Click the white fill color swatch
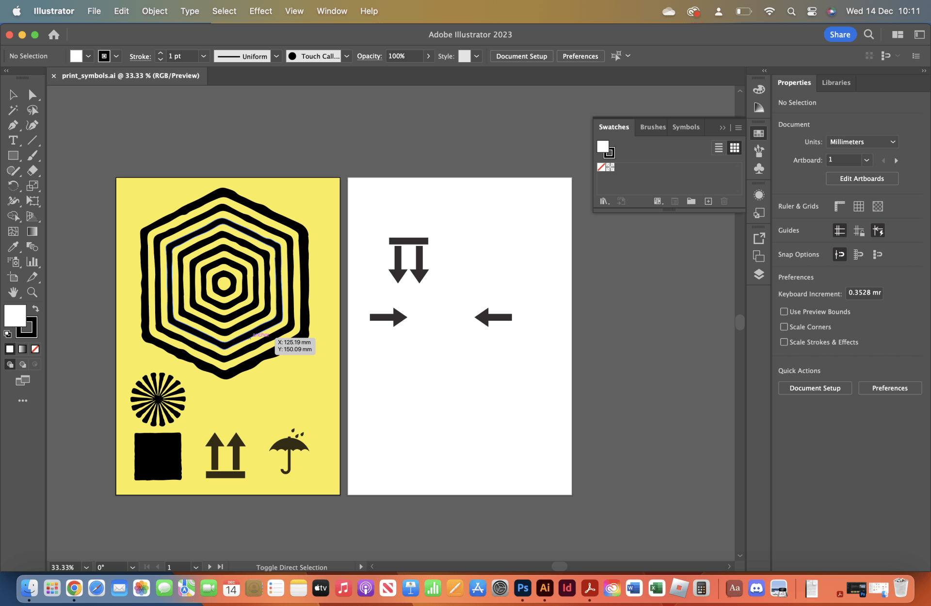 tap(15, 316)
